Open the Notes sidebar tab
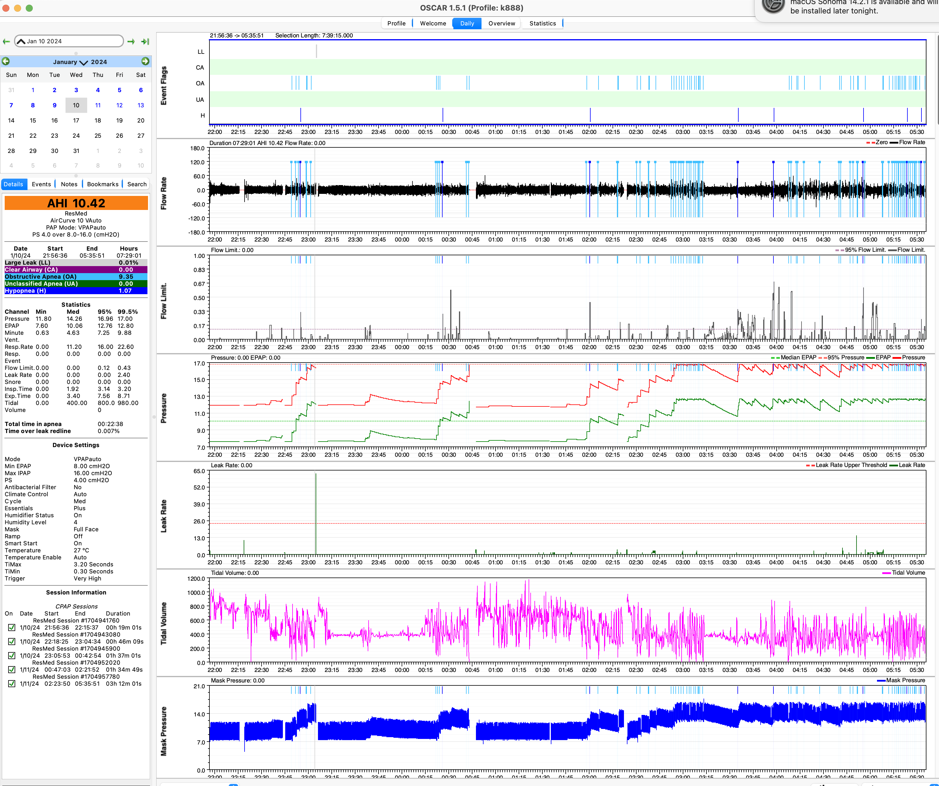 coord(69,184)
